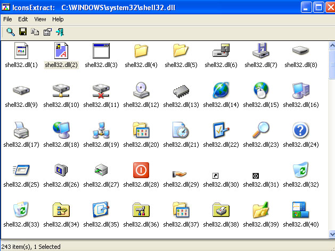Click the IconsExtract title bar app icon

click(6, 7)
